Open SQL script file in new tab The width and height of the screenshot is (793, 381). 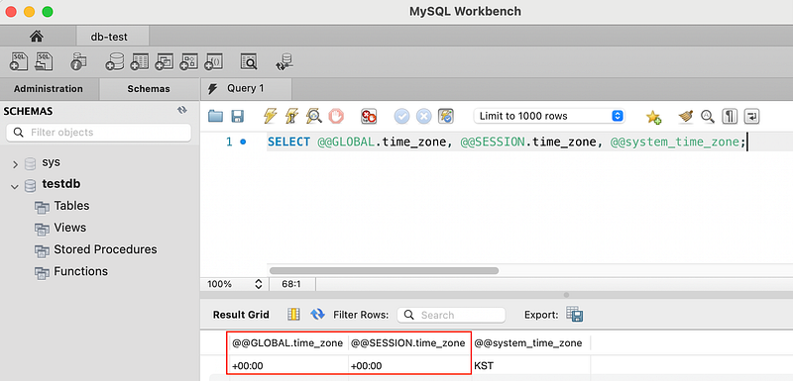pos(44,61)
